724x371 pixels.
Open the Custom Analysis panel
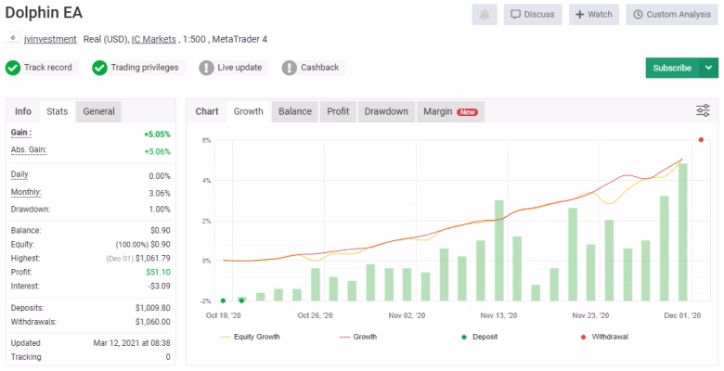[673, 15]
